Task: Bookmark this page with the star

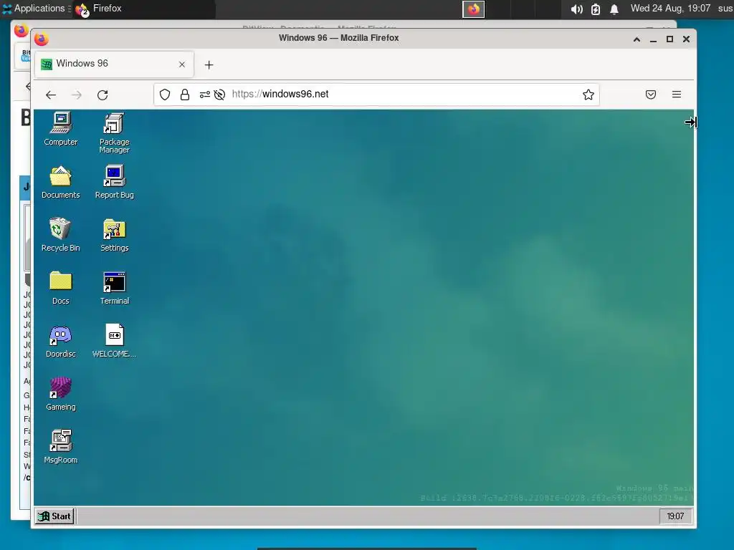Action: click(588, 95)
